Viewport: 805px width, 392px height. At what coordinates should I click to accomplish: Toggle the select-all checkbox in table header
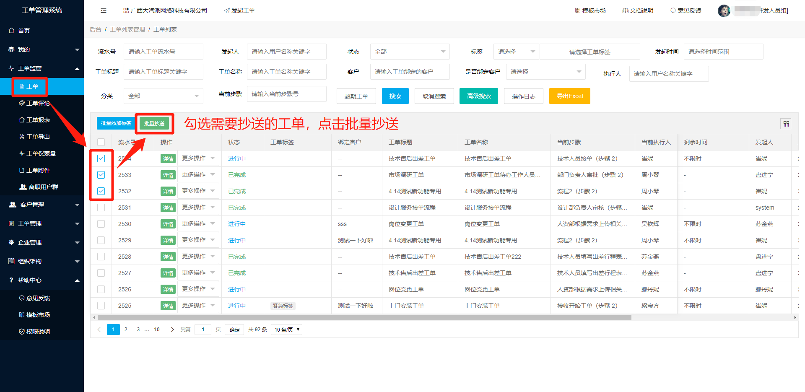click(101, 142)
